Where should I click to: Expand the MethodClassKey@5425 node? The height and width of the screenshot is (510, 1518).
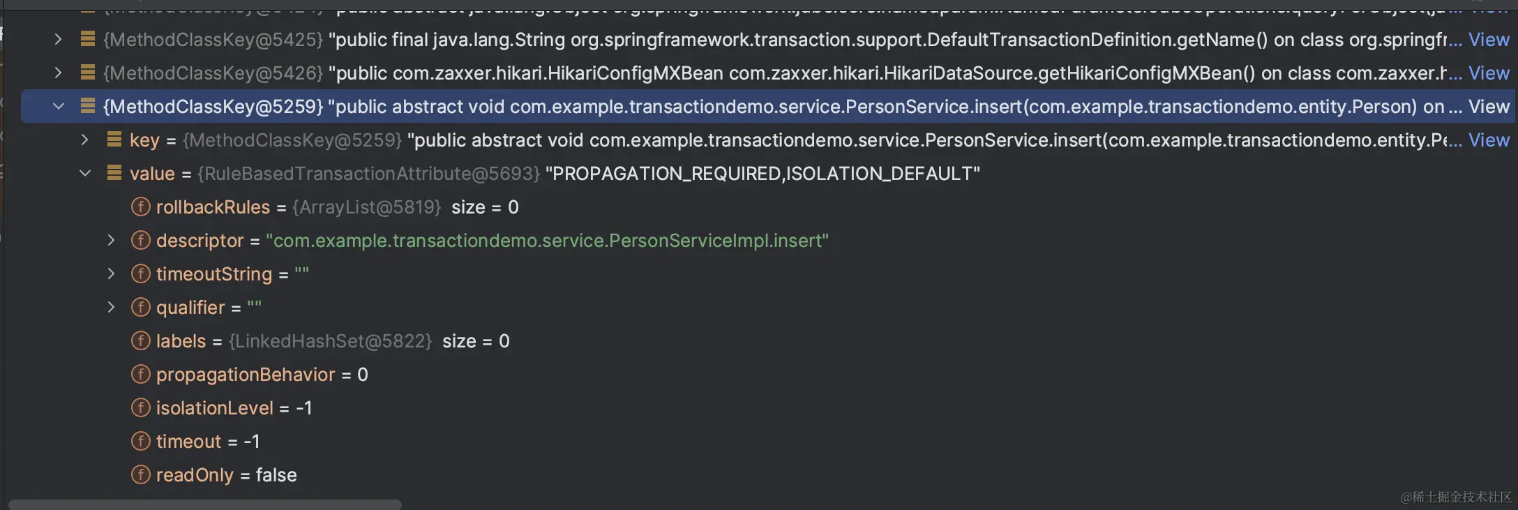(x=57, y=39)
